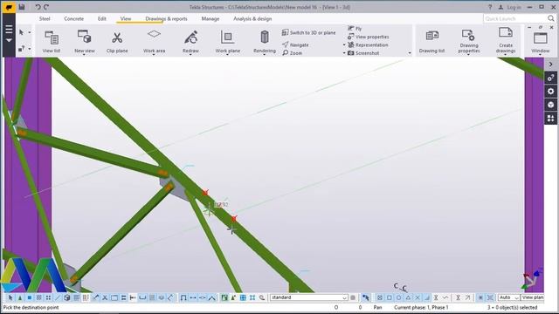
Task: Take a Screenshot from the ribbon
Action: [x=363, y=52]
